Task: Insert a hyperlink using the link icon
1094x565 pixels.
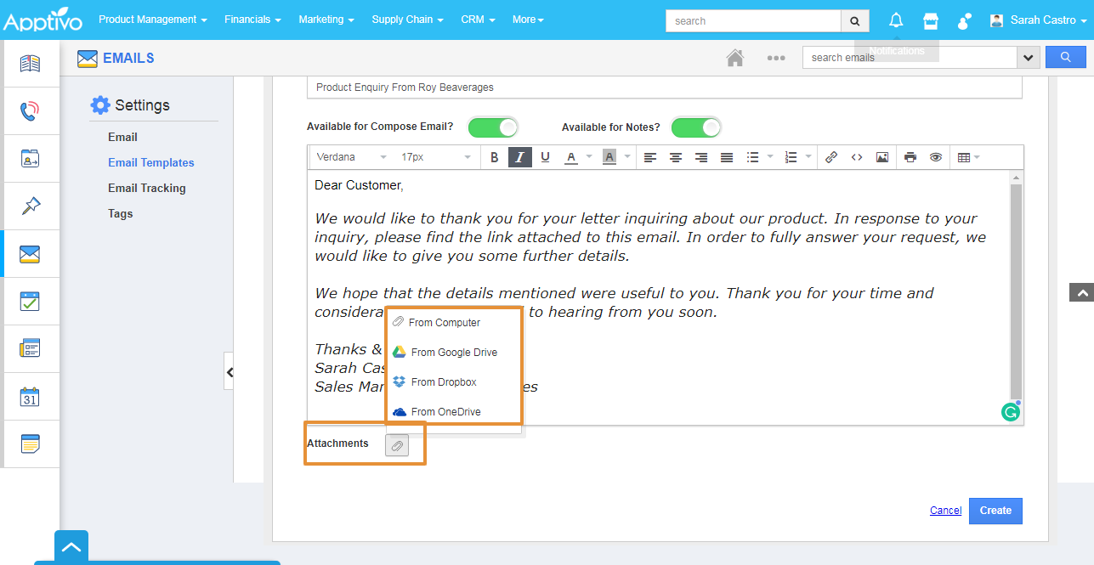Action: (x=831, y=157)
